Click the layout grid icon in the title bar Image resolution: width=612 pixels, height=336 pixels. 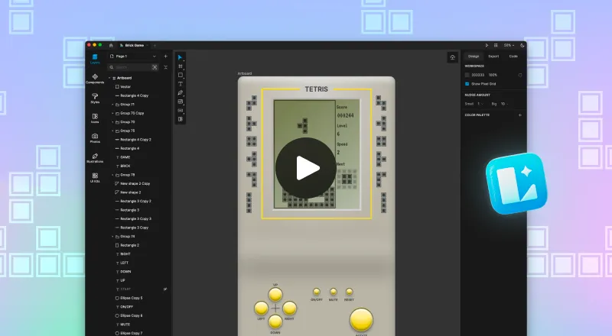pos(496,45)
